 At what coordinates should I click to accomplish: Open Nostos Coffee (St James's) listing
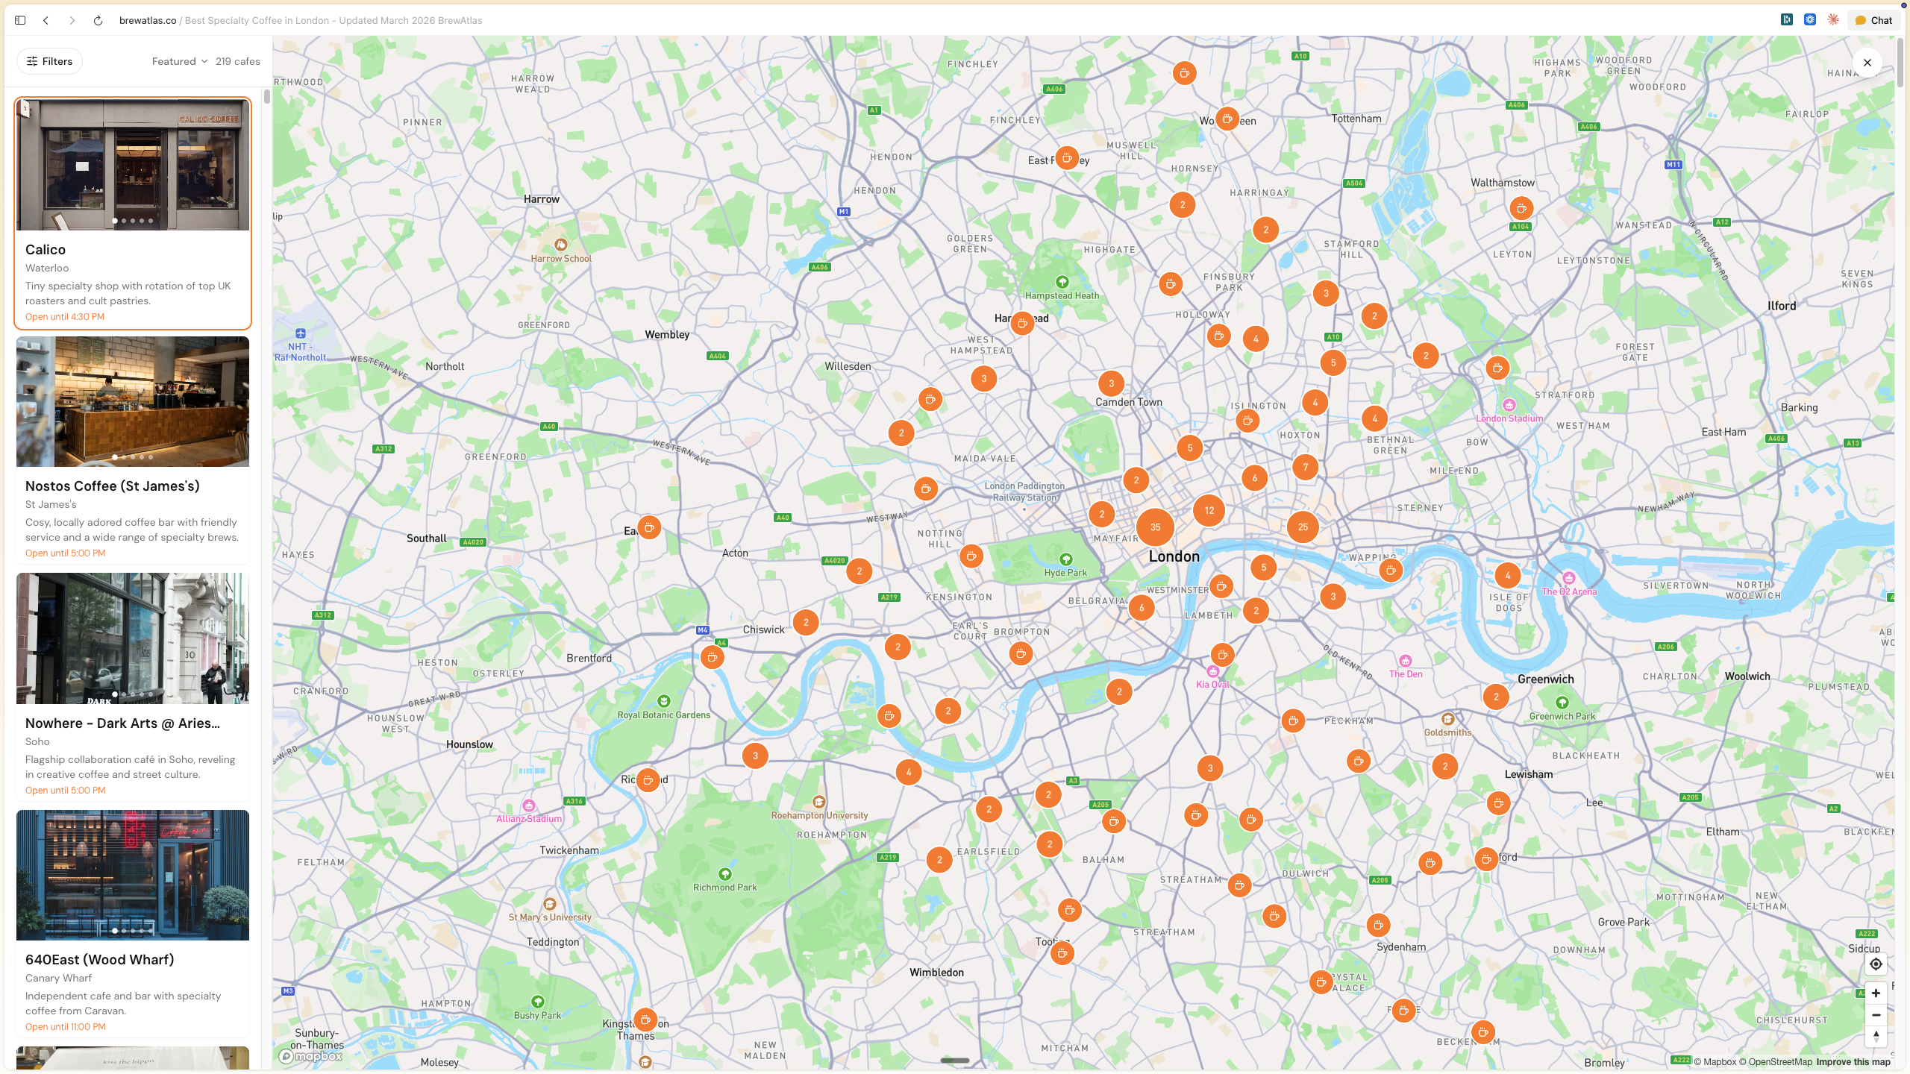pos(113,486)
